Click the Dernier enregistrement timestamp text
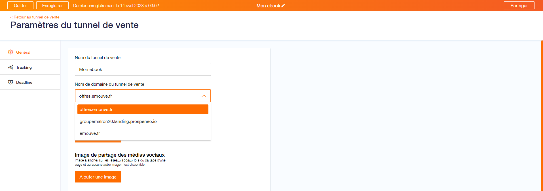This screenshot has height=191, width=543. coord(116,6)
